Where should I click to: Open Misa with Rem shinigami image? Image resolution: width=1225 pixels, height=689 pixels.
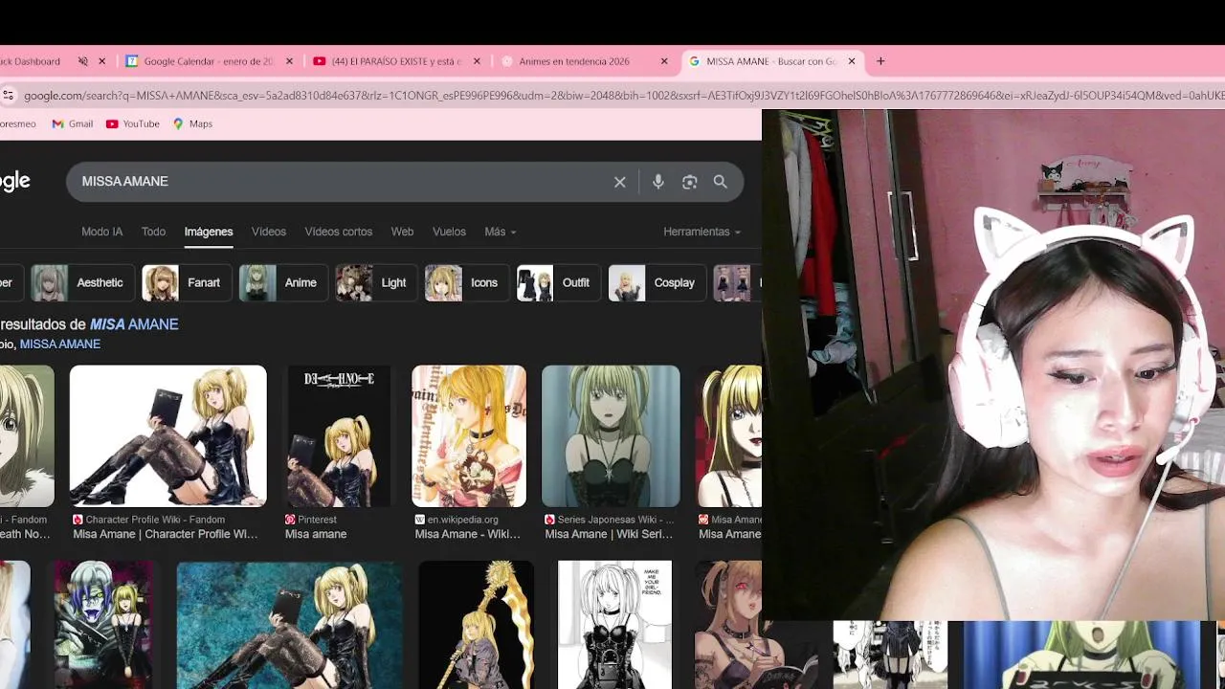click(x=104, y=625)
